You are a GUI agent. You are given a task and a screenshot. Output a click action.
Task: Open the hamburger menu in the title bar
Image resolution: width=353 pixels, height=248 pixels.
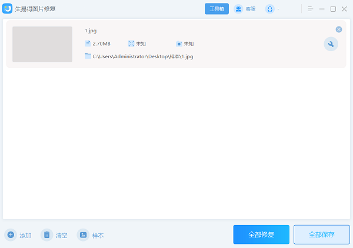coord(310,9)
